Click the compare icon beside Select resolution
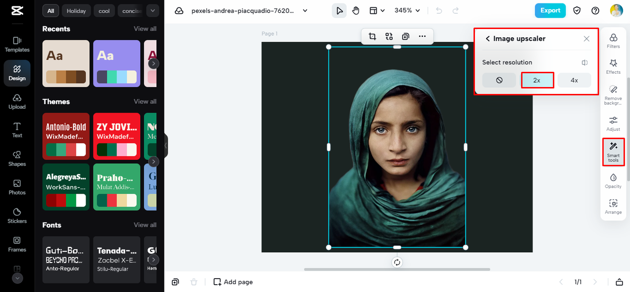This screenshot has width=630, height=292. tap(585, 62)
